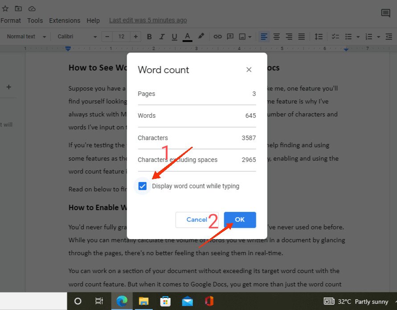The height and width of the screenshot is (310, 397).
Task: Open line and paragraph spacing options
Action: pos(319,37)
